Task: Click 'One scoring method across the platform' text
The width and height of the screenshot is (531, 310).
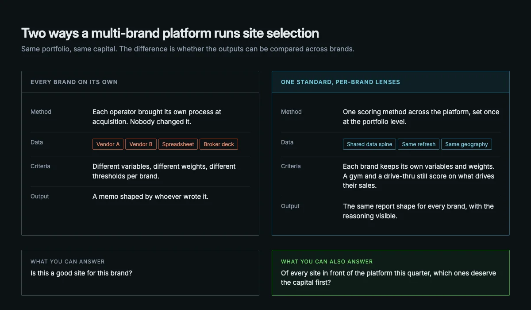Action: coord(421,117)
